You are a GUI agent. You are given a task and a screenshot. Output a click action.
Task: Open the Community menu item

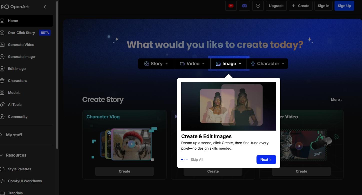[x=18, y=117]
